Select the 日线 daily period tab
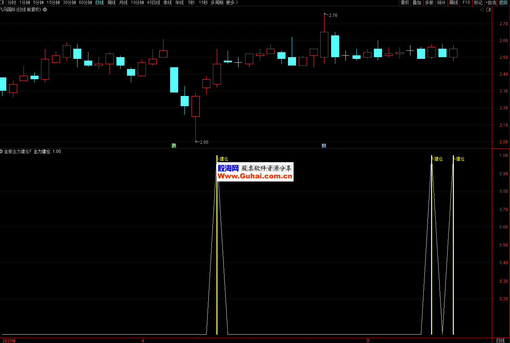The width and height of the screenshot is (510, 343). click(x=100, y=2)
